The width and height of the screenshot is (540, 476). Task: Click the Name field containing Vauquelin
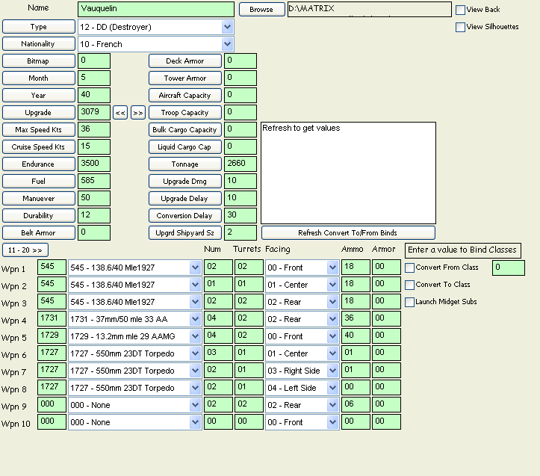156,9
